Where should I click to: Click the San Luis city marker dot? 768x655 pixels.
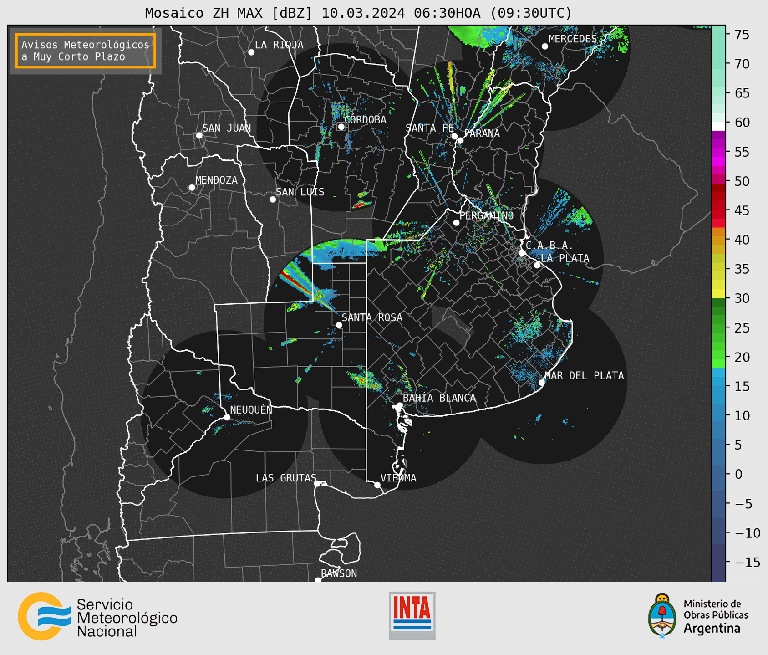273,200
